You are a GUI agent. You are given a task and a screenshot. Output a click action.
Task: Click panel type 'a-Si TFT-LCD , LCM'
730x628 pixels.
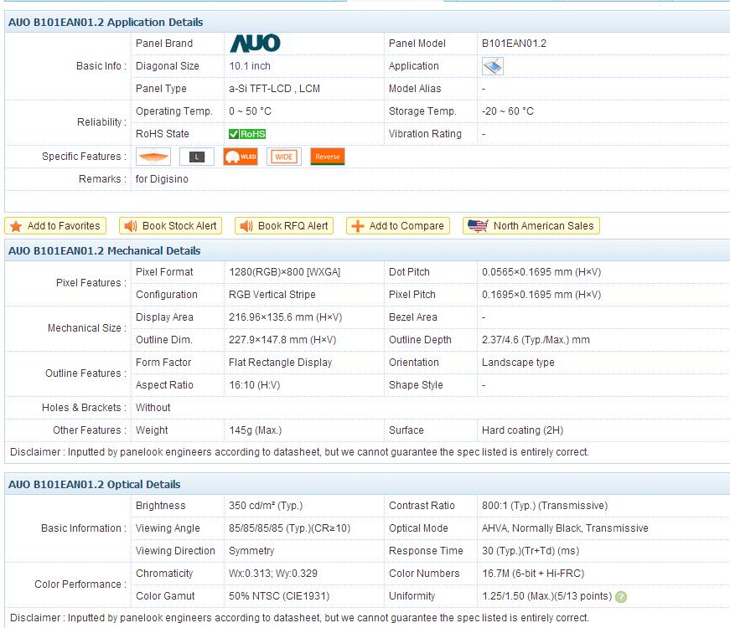pos(274,89)
